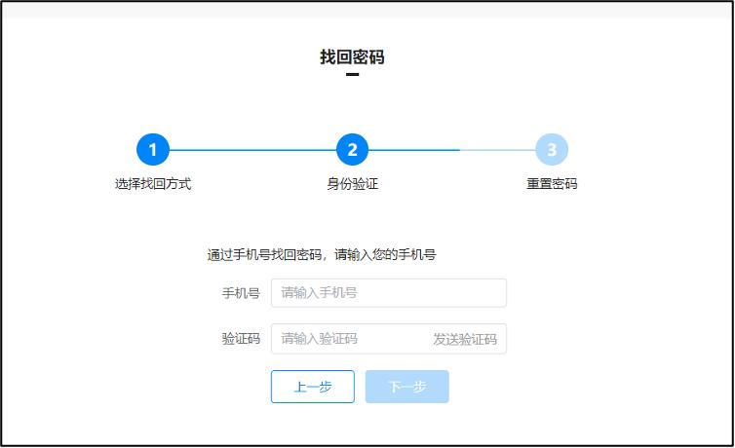Go back with the 上一步 button

coord(312,387)
